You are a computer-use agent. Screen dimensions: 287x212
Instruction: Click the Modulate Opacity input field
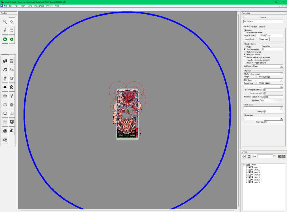(x=274, y=97)
